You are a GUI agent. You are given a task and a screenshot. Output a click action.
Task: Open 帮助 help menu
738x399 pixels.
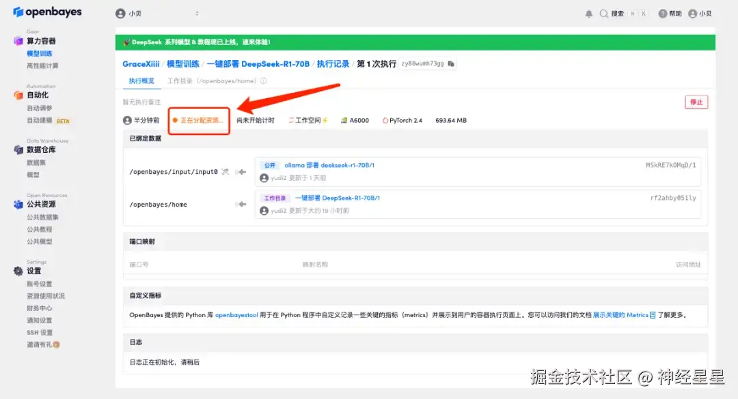click(670, 14)
